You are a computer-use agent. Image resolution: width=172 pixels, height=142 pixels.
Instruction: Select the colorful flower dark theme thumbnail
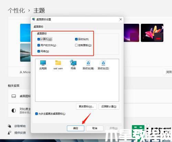click(152, 33)
